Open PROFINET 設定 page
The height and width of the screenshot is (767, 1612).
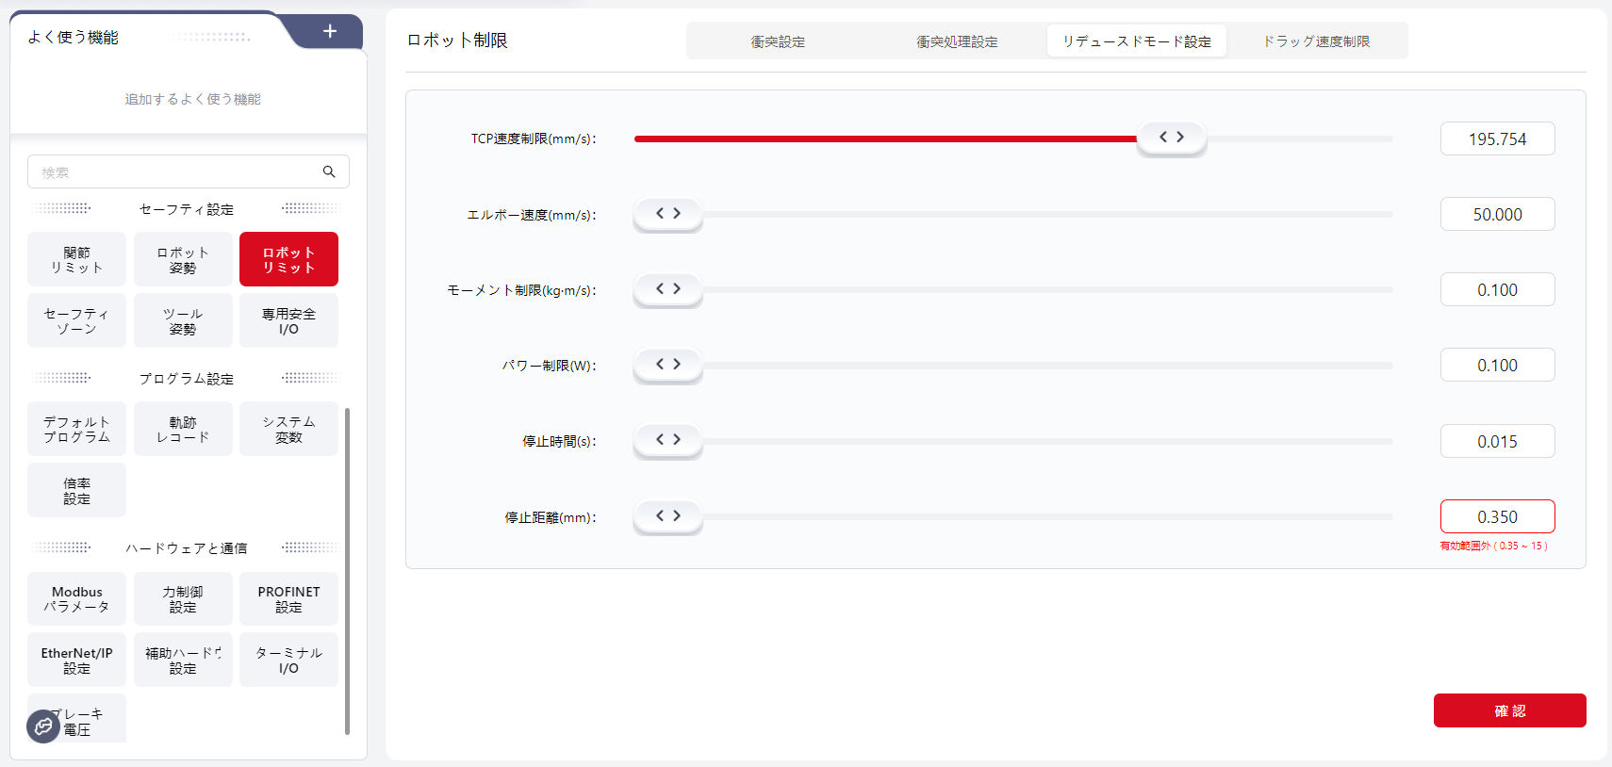(288, 599)
